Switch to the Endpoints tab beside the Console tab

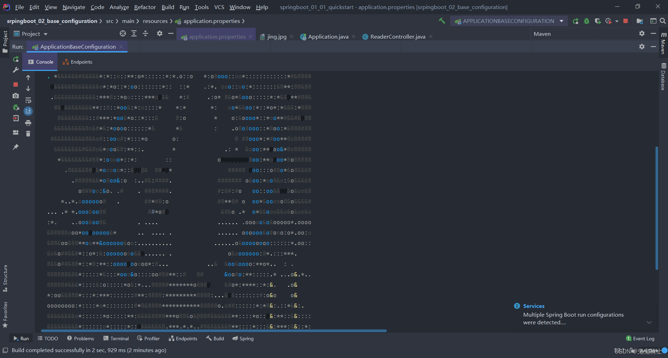[x=77, y=62]
